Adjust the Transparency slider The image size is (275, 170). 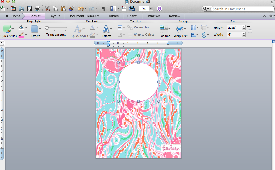pos(56,28)
